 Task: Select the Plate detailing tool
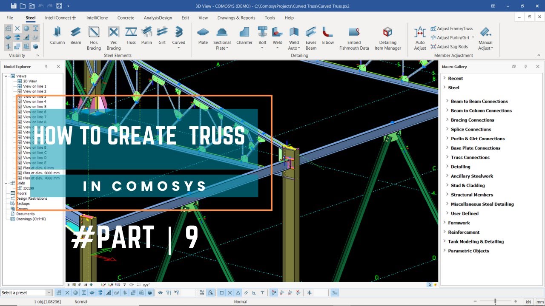203,35
